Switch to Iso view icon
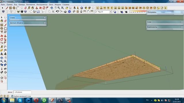 (74, 11)
